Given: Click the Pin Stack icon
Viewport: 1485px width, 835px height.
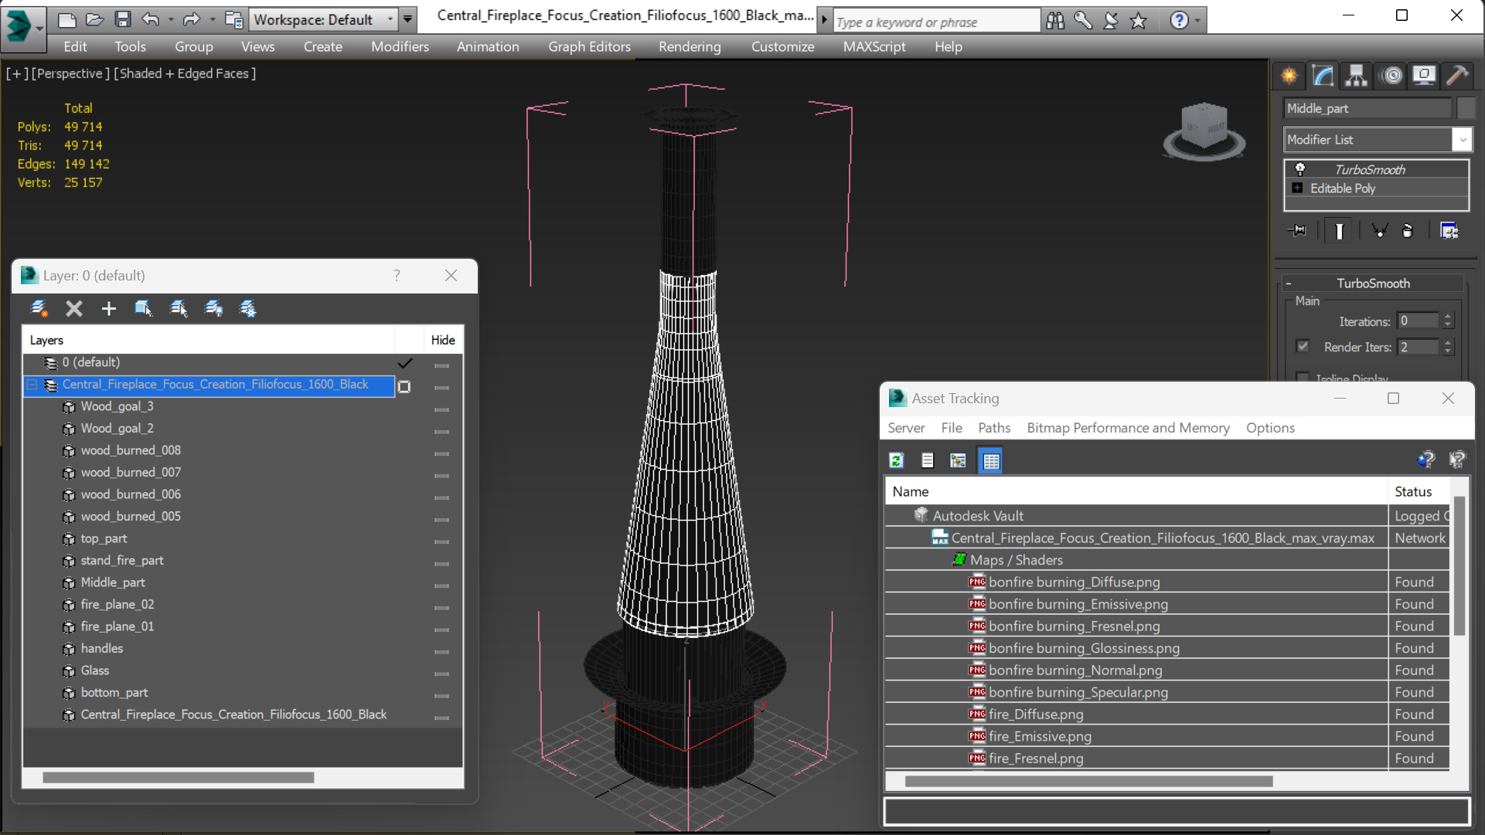Looking at the screenshot, I should [x=1299, y=231].
